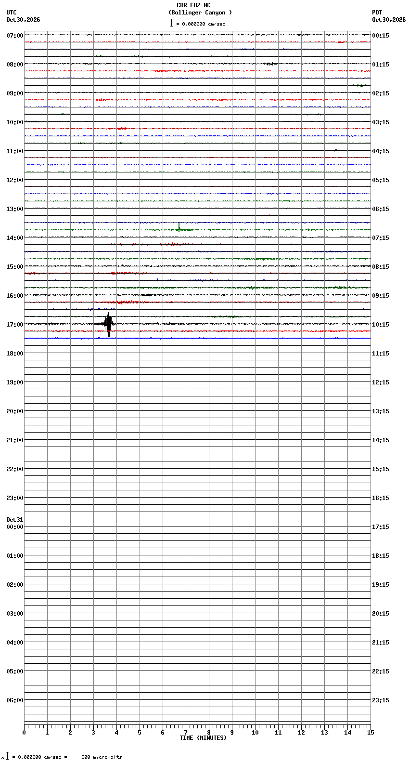Select the Bollinger Canyon subtitle
Screen dimensions: 409x763
[200, 13]
